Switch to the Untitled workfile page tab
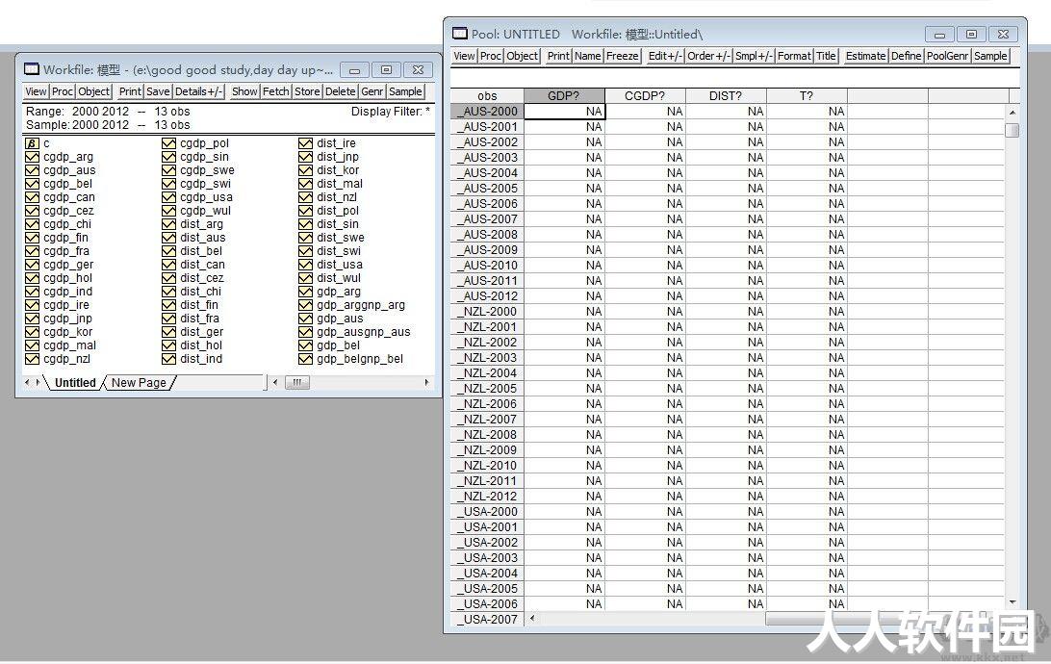 [75, 383]
